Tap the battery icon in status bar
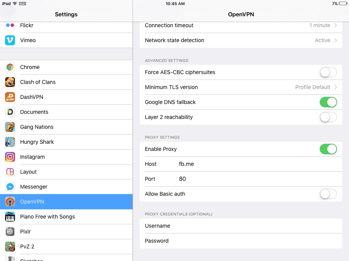 click(x=343, y=3)
